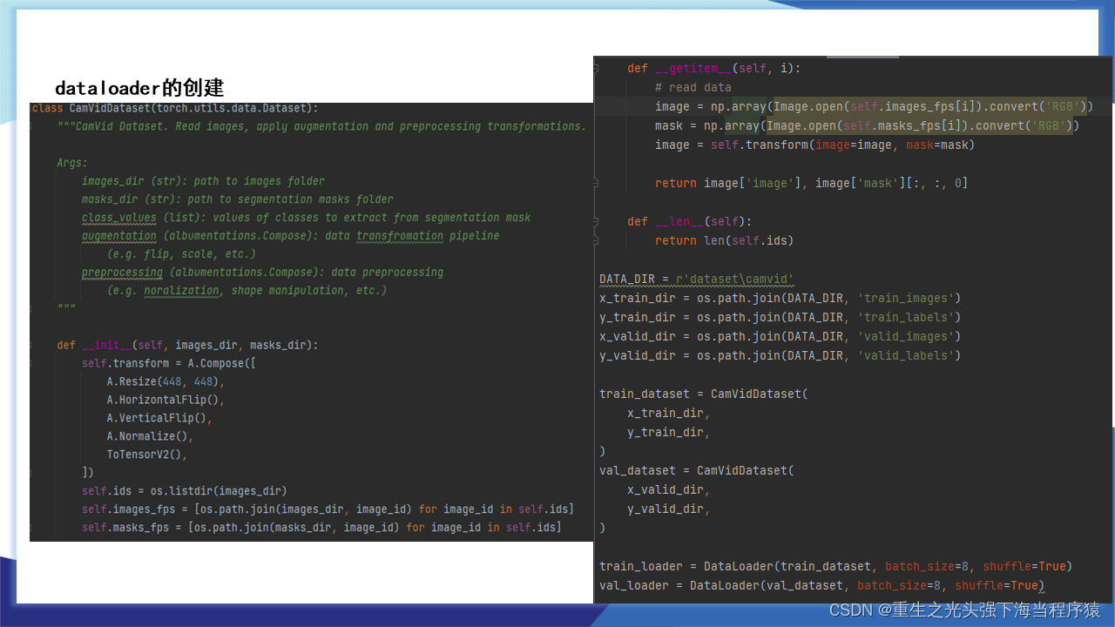The width and height of the screenshot is (1115, 627).
Task: Collapse the __len__ method fold marker
Action: pyautogui.click(x=596, y=222)
